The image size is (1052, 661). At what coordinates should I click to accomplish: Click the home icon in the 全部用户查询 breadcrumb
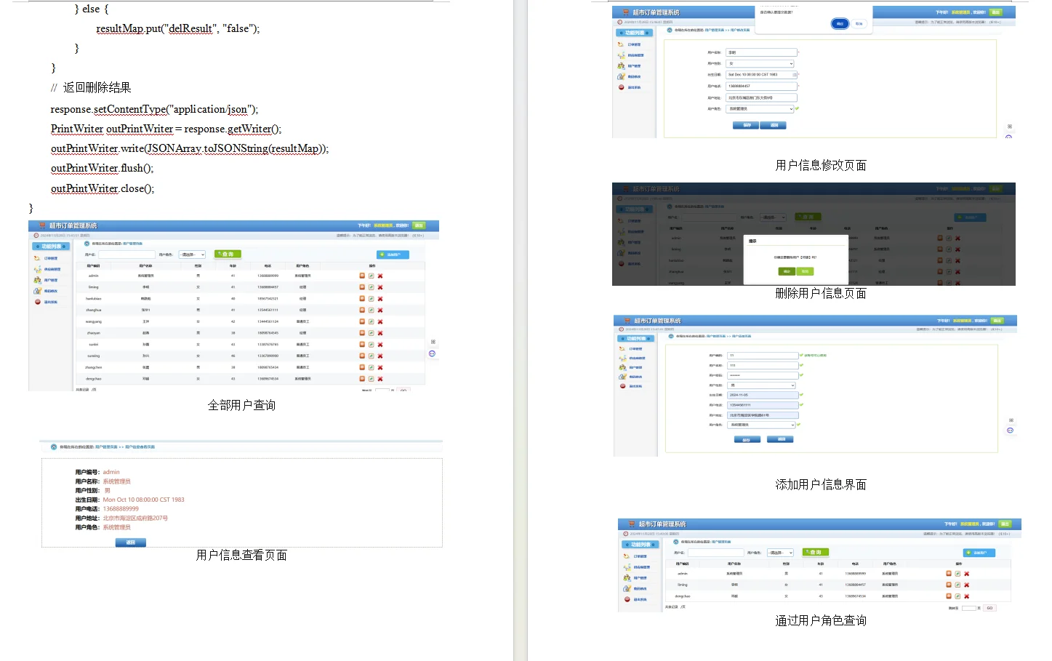pos(87,244)
